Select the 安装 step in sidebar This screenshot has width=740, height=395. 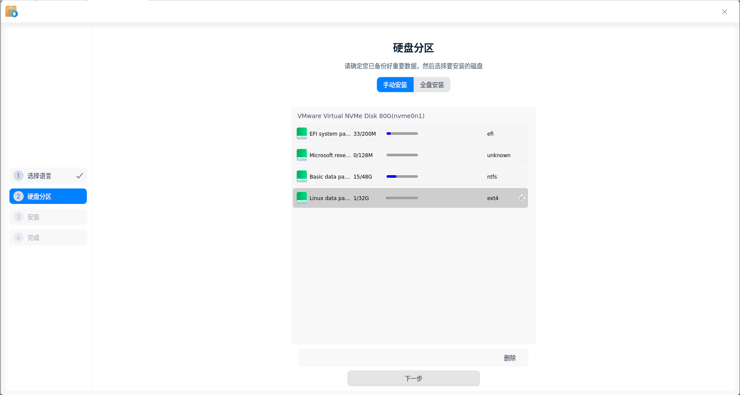coord(48,217)
